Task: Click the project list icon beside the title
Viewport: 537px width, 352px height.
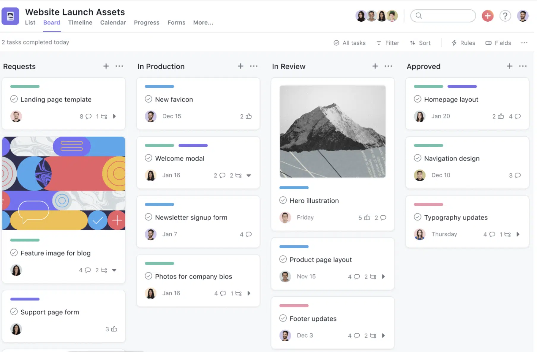Action: click(10, 16)
